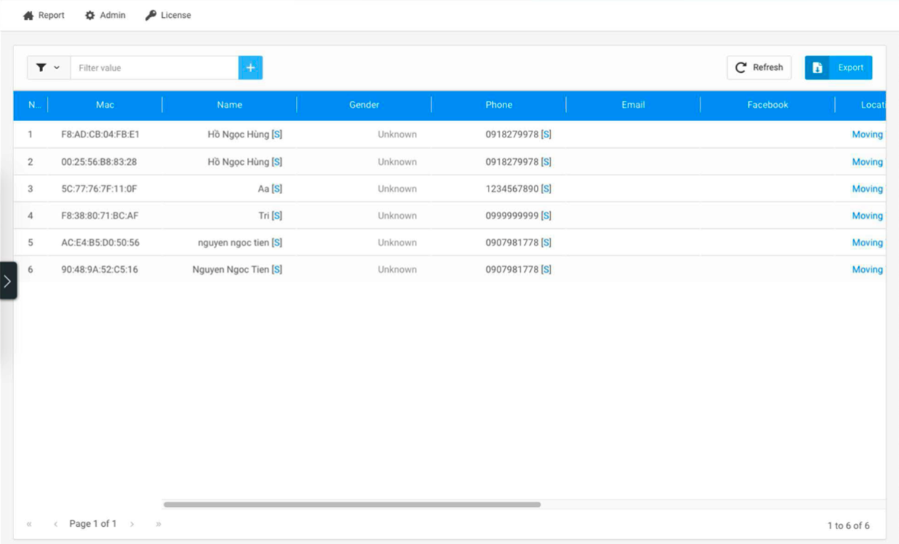The width and height of the screenshot is (899, 544).
Task: Refresh the table data
Action: point(759,68)
